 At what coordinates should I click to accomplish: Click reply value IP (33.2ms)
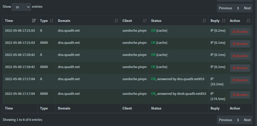[217, 81]
